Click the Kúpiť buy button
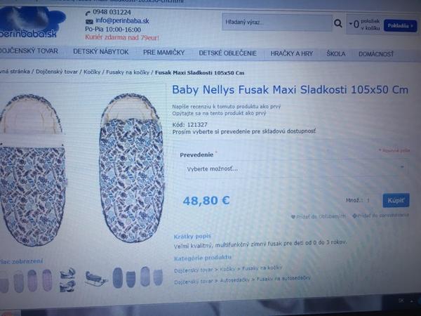The image size is (421, 316). [396, 200]
